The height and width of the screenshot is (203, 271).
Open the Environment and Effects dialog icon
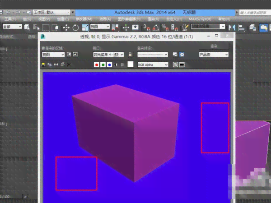pyautogui.click(x=182, y=55)
